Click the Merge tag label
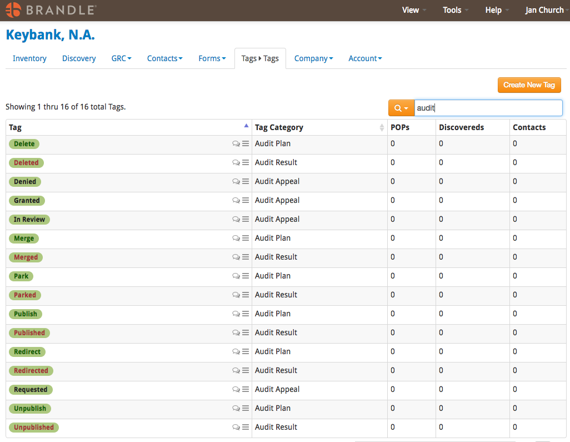 (x=24, y=238)
